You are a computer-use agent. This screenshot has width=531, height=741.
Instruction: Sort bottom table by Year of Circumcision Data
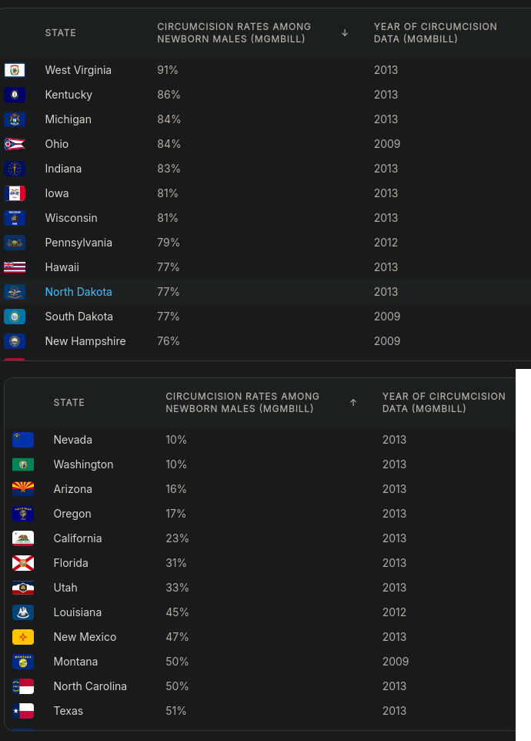pyautogui.click(x=444, y=403)
